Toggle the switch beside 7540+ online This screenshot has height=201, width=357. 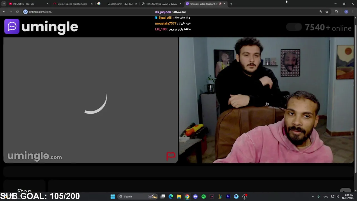(294, 27)
